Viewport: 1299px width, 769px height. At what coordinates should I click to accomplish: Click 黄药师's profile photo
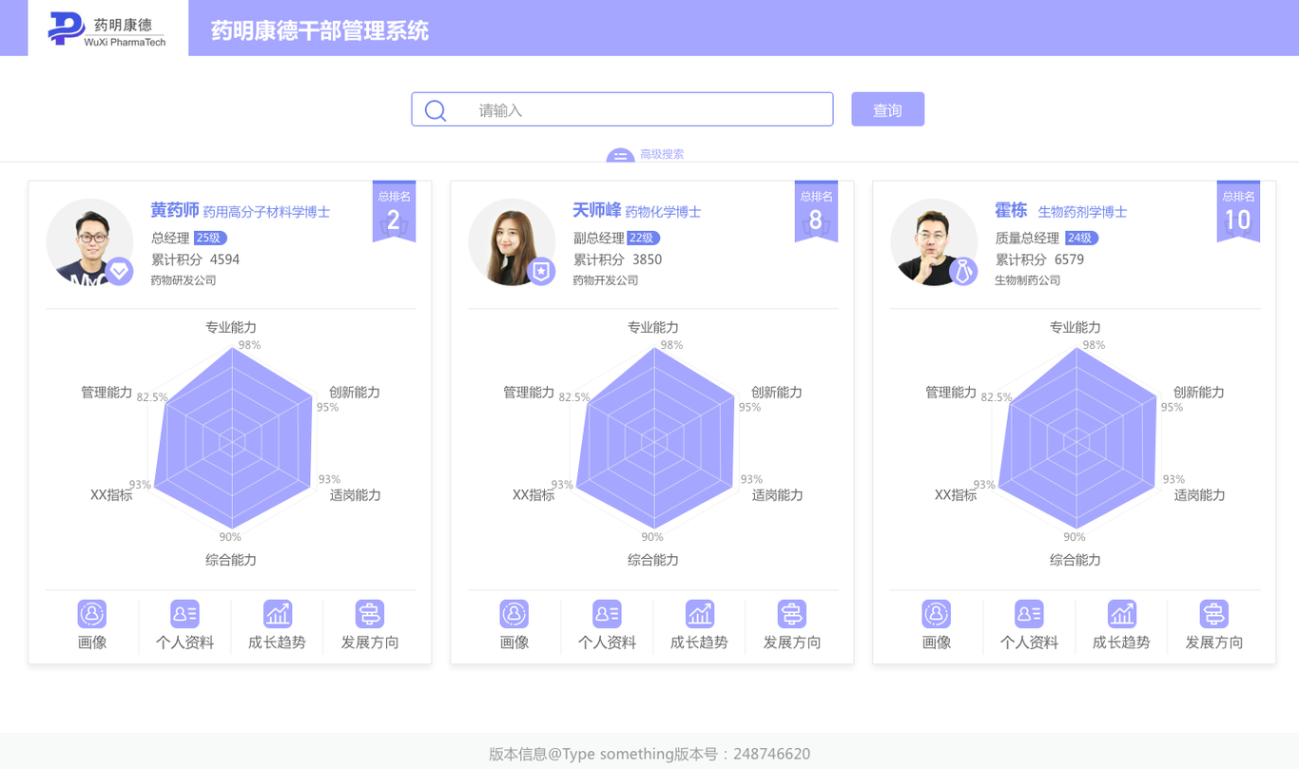[90, 242]
